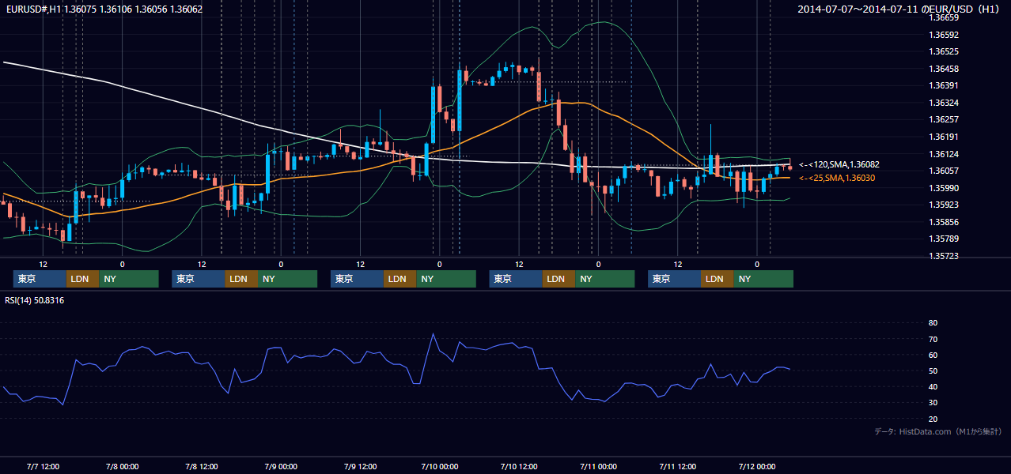Click price axis label 1.35723

tap(944, 256)
